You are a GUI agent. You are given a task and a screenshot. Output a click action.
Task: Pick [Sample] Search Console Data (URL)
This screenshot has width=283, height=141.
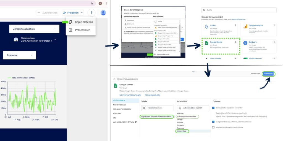pos(166,51)
